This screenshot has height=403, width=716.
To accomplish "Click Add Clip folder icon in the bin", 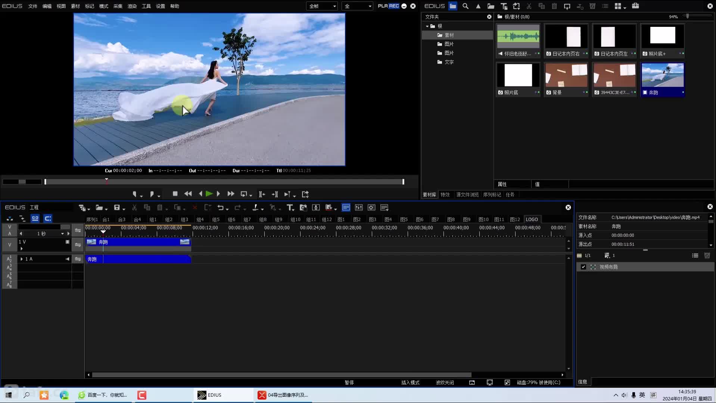I will [491, 6].
